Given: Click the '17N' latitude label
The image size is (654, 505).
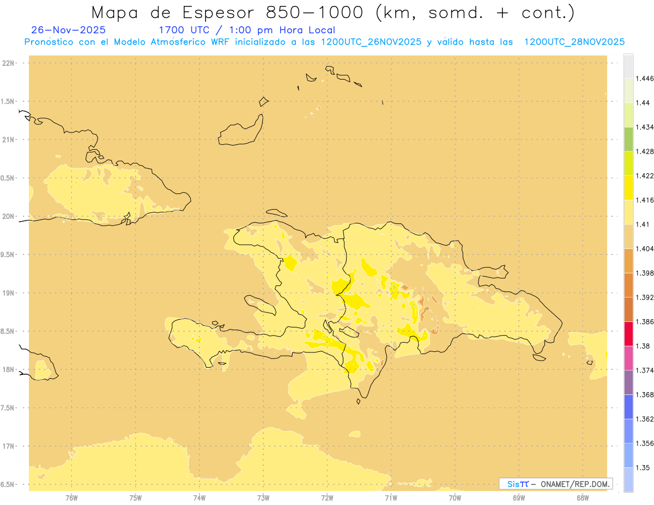Looking at the screenshot, I should (x=9, y=447).
